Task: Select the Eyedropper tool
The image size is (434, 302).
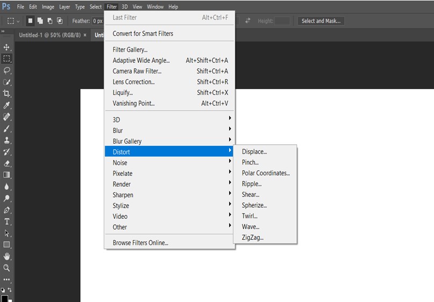Action: pos(6,105)
